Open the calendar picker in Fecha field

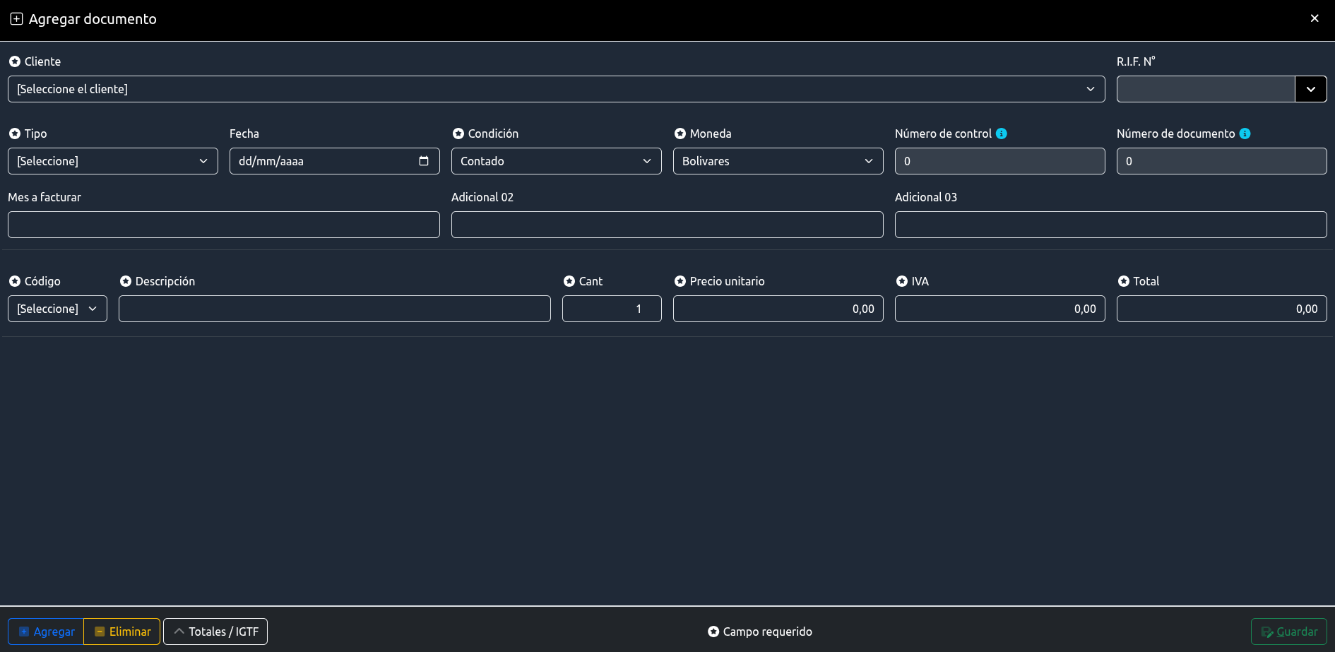point(424,161)
